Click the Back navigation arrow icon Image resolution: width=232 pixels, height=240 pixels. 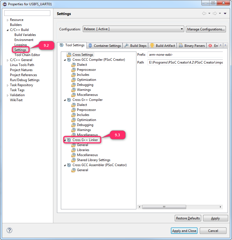point(204,13)
